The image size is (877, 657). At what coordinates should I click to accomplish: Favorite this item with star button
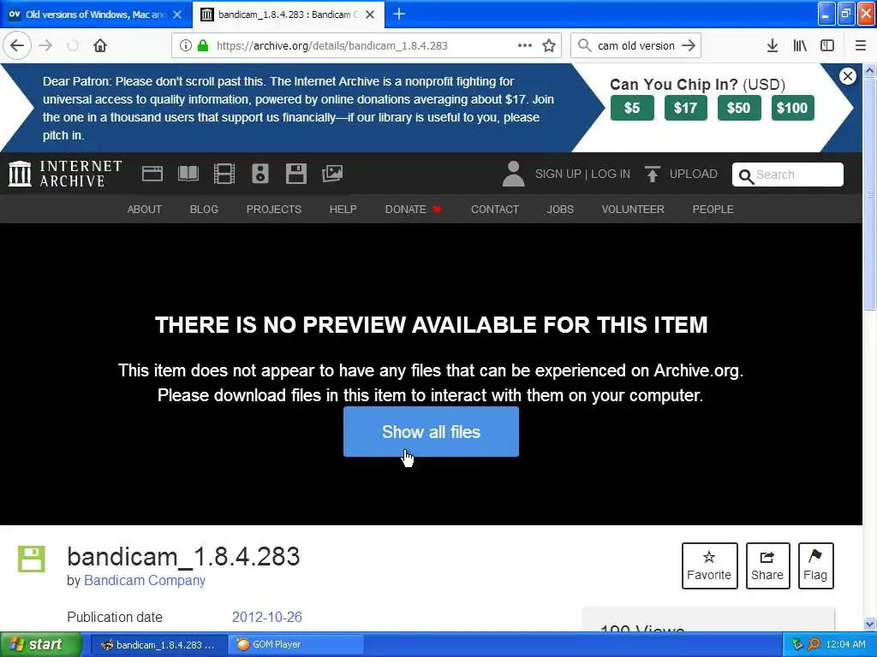pyautogui.click(x=709, y=566)
